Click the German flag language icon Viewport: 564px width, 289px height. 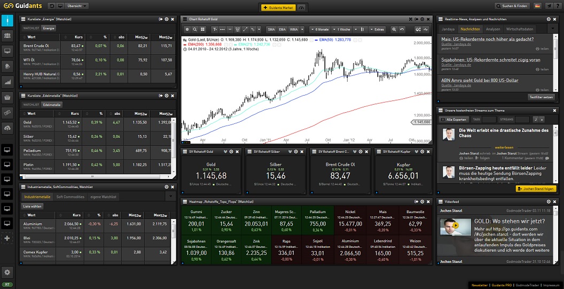(538, 6)
